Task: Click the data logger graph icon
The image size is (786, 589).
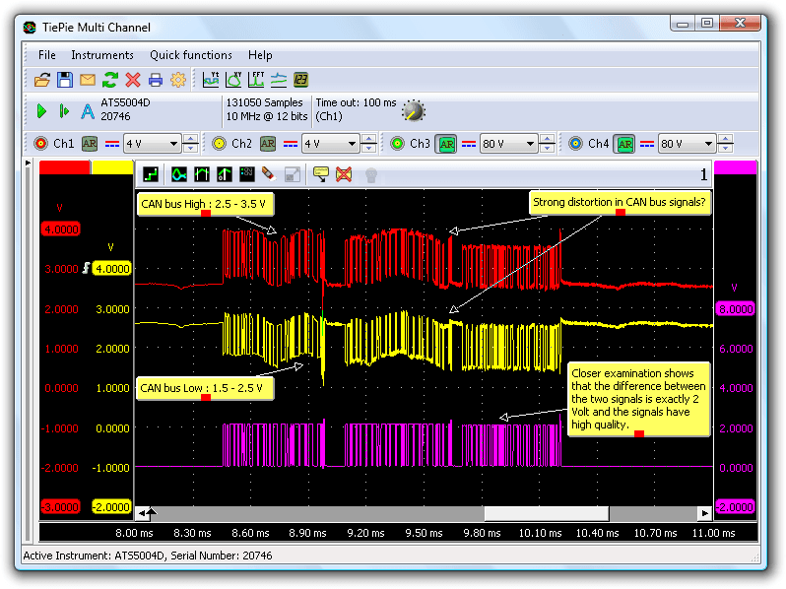Action: tap(278, 80)
